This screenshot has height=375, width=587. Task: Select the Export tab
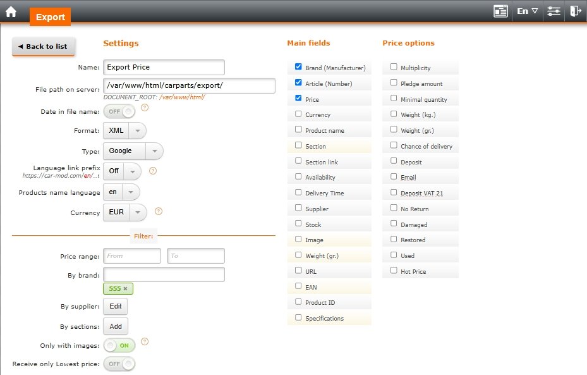click(x=50, y=17)
